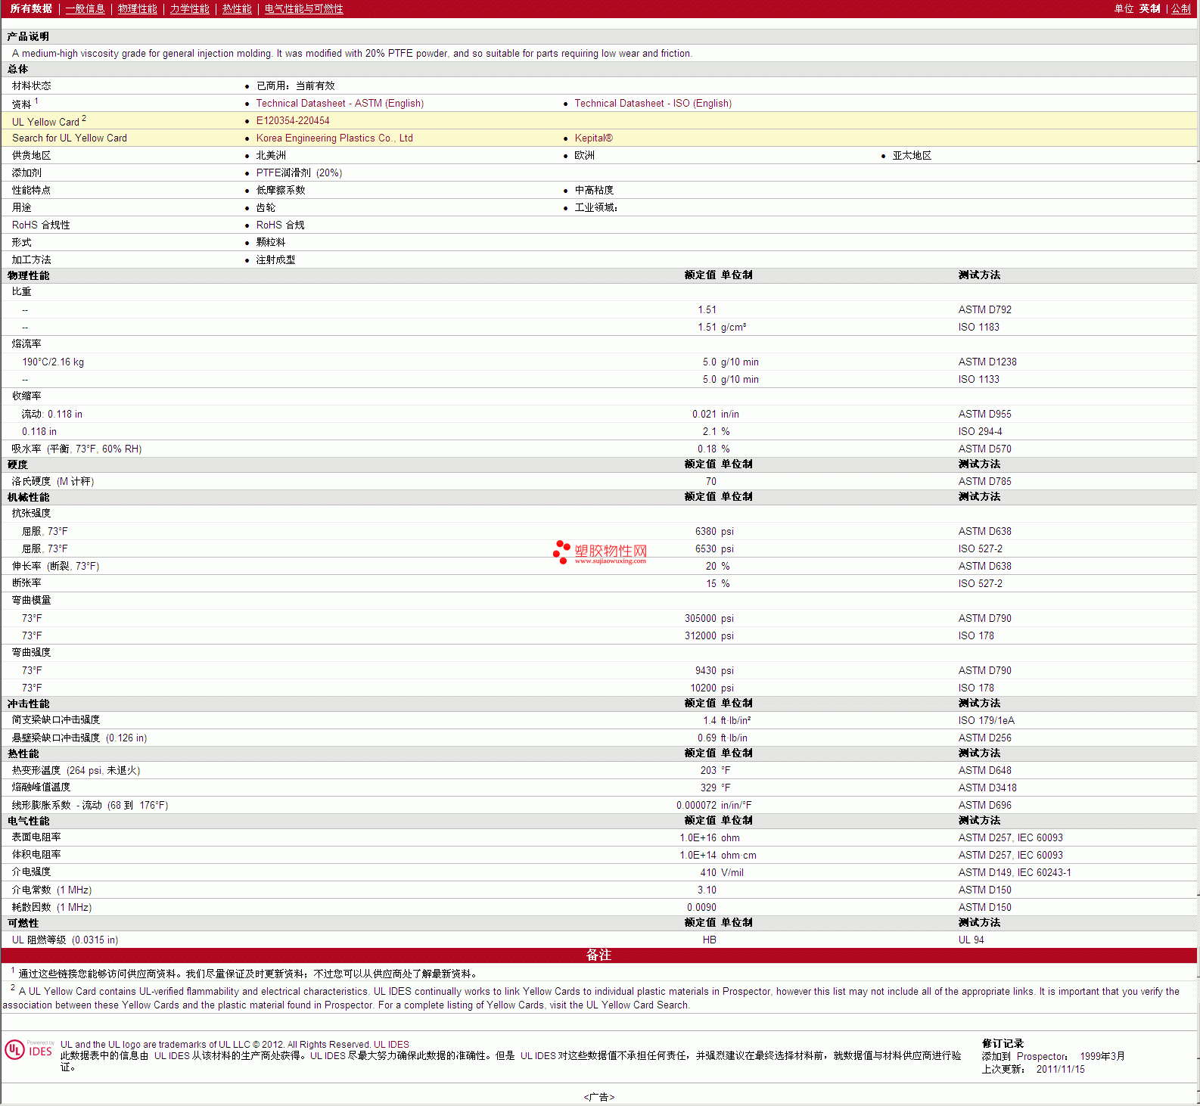The image size is (1200, 1106).
Task: Click the 介电常数 (1 MHz) row label
Action: click(x=51, y=890)
